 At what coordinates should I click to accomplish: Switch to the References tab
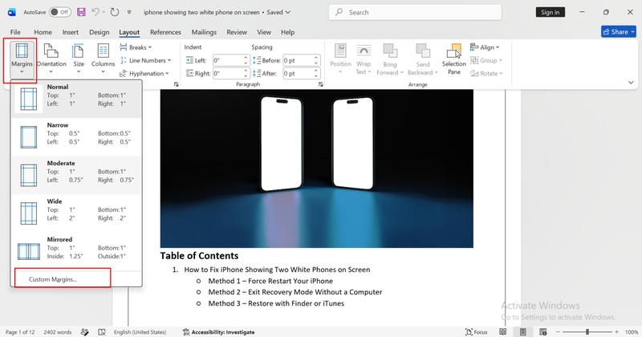pyautogui.click(x=165, y=32)
